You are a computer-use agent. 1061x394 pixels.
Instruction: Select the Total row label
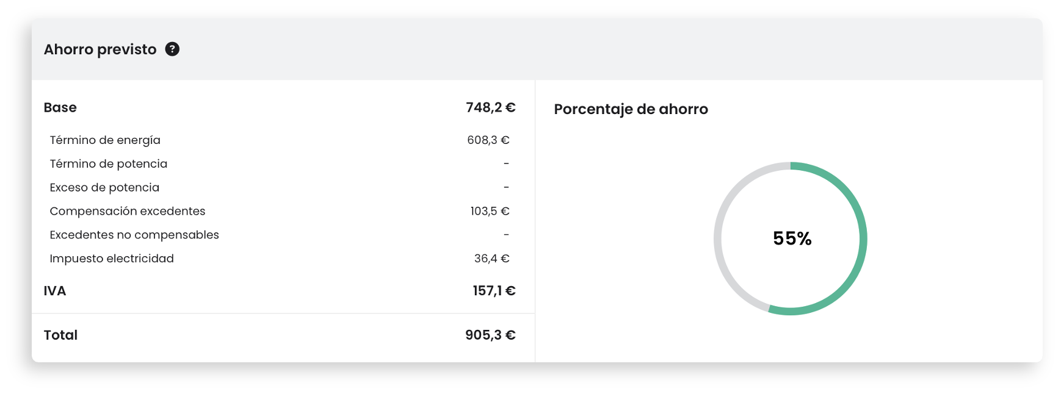pyautogui.click(x=60, y=335)
